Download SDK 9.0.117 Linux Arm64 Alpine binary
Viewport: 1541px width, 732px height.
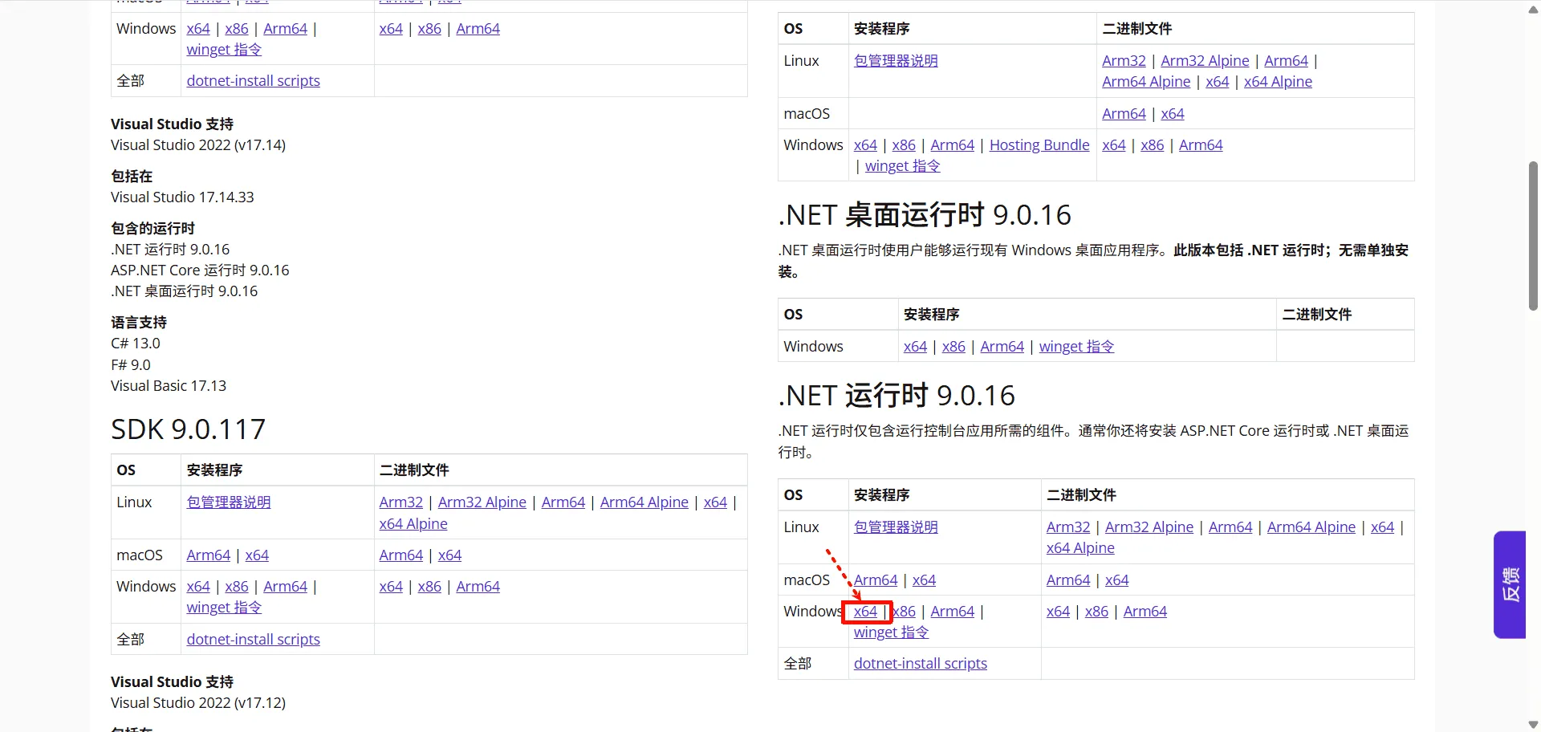[644, 502]
